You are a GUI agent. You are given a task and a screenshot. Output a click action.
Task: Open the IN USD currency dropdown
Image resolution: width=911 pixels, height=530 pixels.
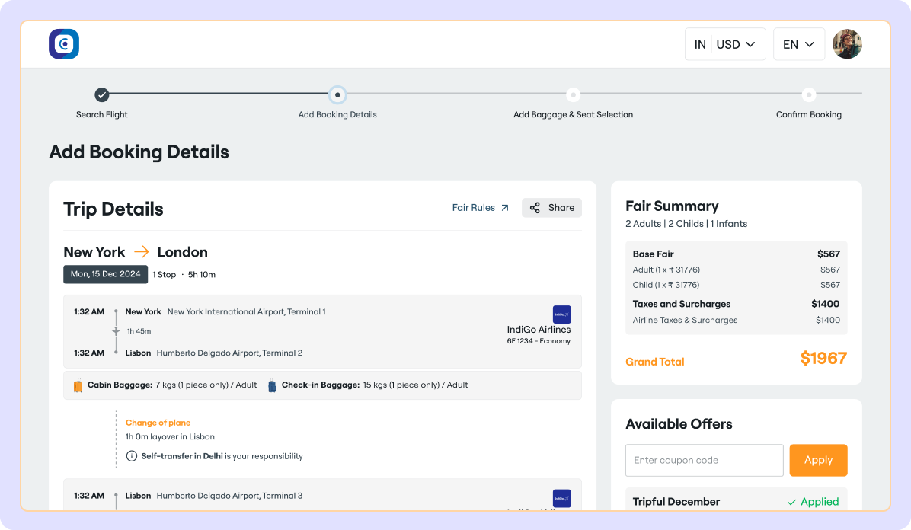click(x=724, y=43)
